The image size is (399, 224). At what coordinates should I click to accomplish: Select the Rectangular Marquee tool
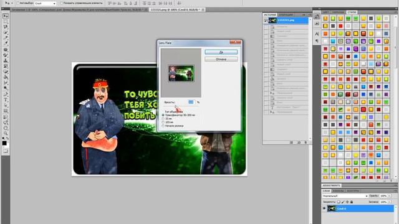click(x=6, y=22)
